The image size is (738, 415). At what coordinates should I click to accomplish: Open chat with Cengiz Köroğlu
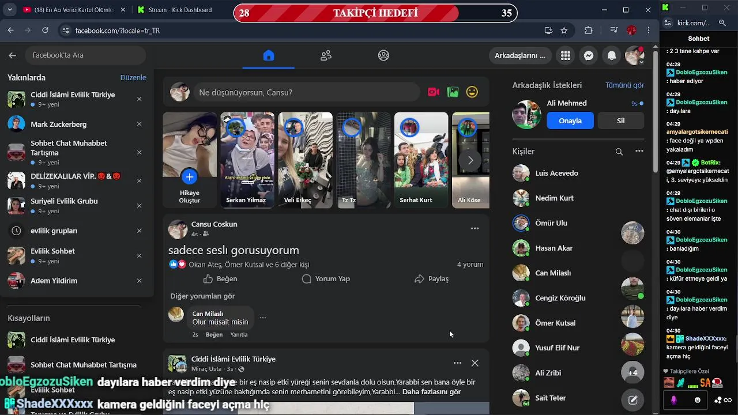[578, 298]
